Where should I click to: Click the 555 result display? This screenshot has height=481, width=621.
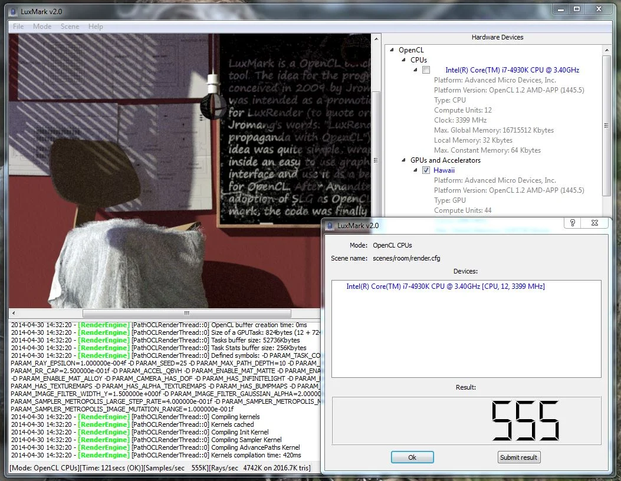(x=466, y=420)
